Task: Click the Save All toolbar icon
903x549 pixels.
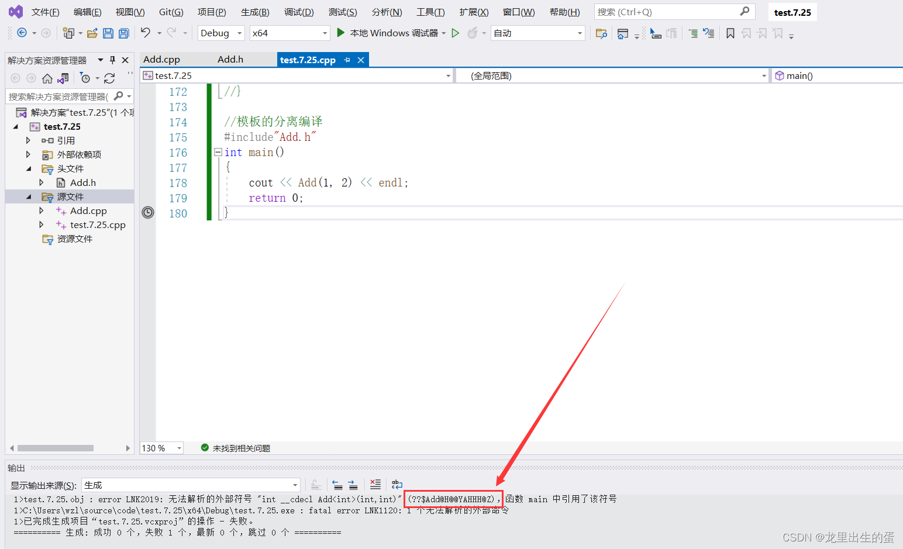Action: click(124, 33)
